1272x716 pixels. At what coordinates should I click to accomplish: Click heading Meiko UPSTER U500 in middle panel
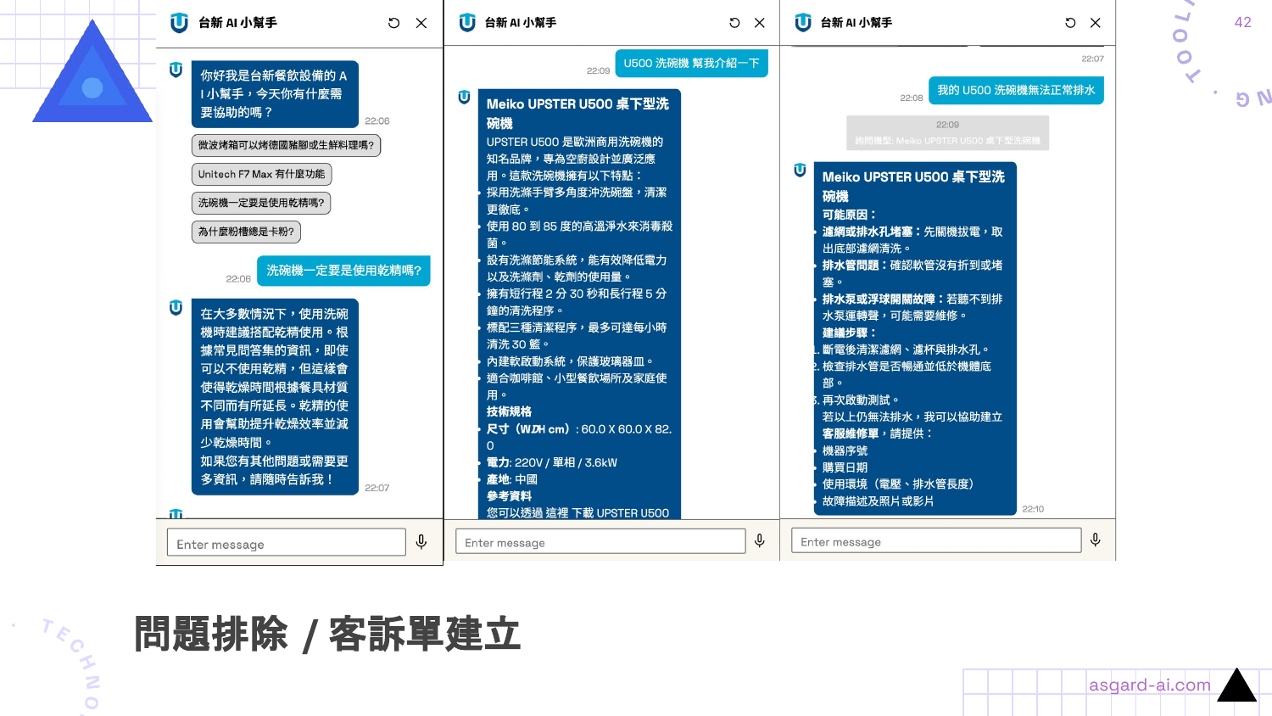click(577, 114)
